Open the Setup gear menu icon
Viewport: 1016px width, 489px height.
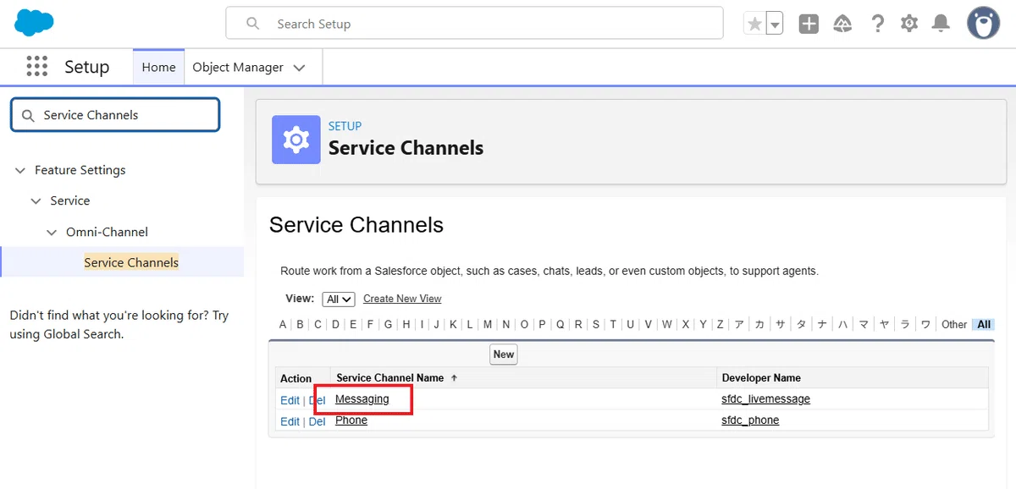(909, 24)
